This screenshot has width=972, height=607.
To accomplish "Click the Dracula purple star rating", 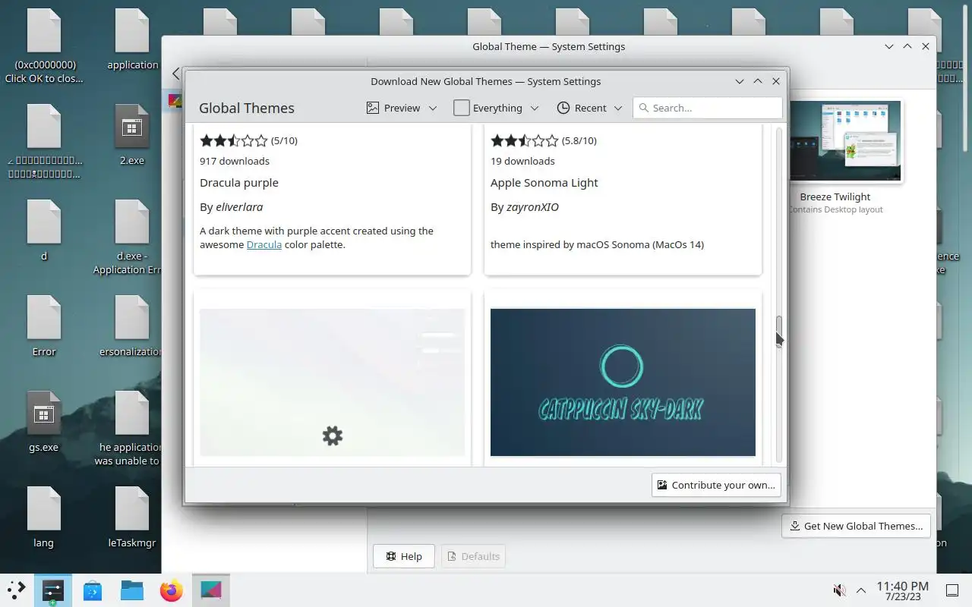I will [234, 140].
